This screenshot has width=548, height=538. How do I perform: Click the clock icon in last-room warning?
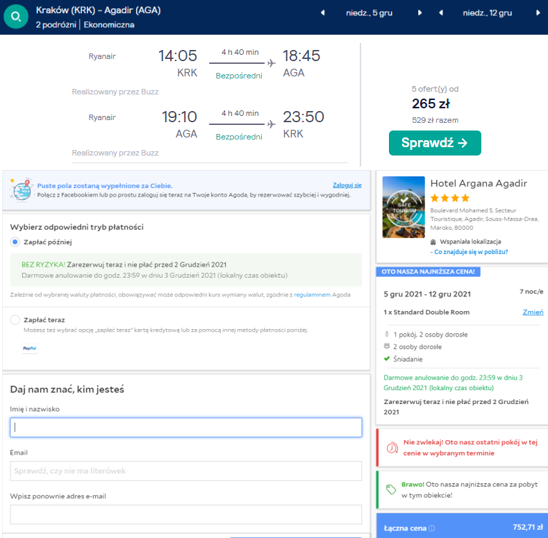(x=392, y=448)
